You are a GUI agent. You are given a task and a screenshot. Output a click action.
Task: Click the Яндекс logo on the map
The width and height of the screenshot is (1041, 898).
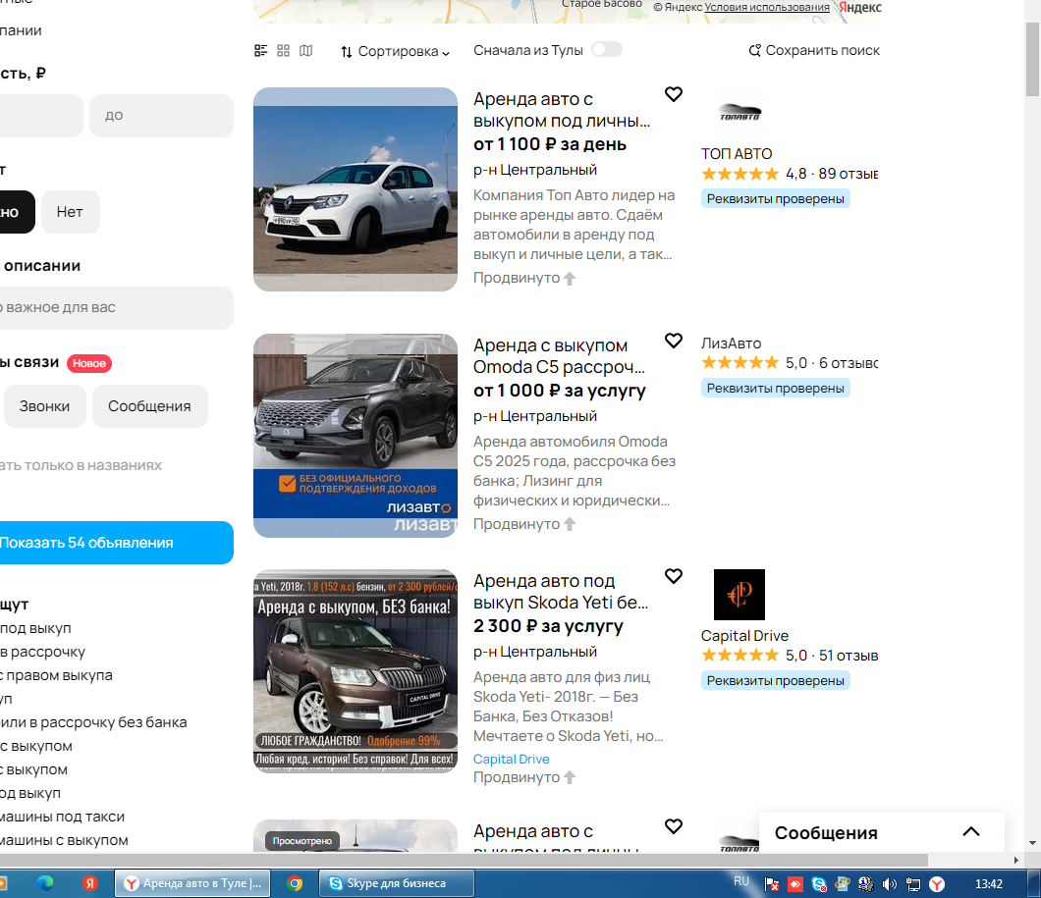(x=859, y=7)
